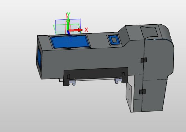Select the red X axis arrow
Screen dimensions: 186x132
coord(76,30)
